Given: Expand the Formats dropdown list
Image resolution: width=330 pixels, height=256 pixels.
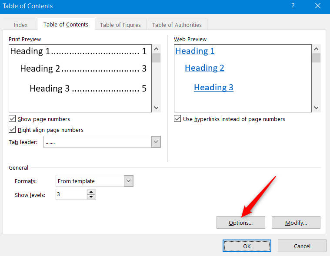Looking at the screenshot, I should click(x=128, y=181).
